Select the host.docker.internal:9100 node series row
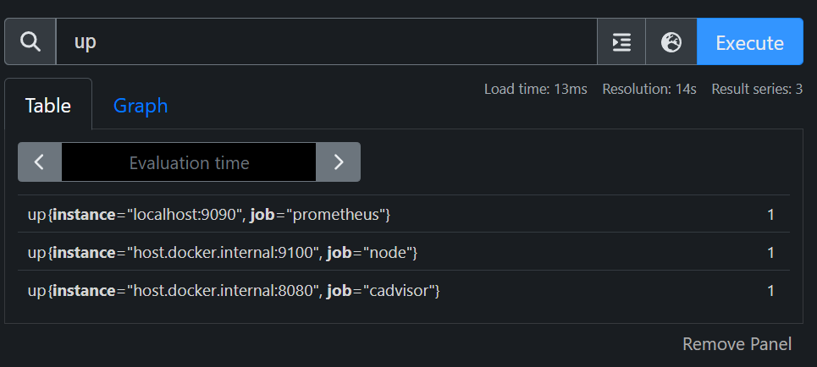817x367 pixels. pos(223,252)
